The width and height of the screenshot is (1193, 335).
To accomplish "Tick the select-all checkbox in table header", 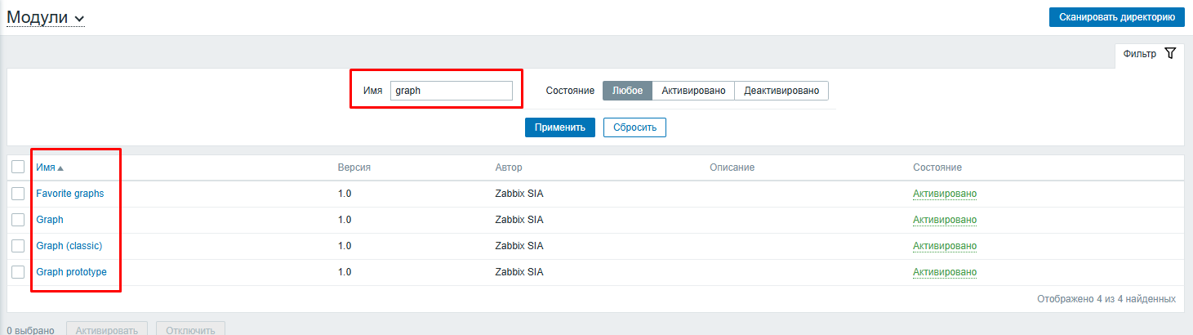I will [x=18, y=167].
